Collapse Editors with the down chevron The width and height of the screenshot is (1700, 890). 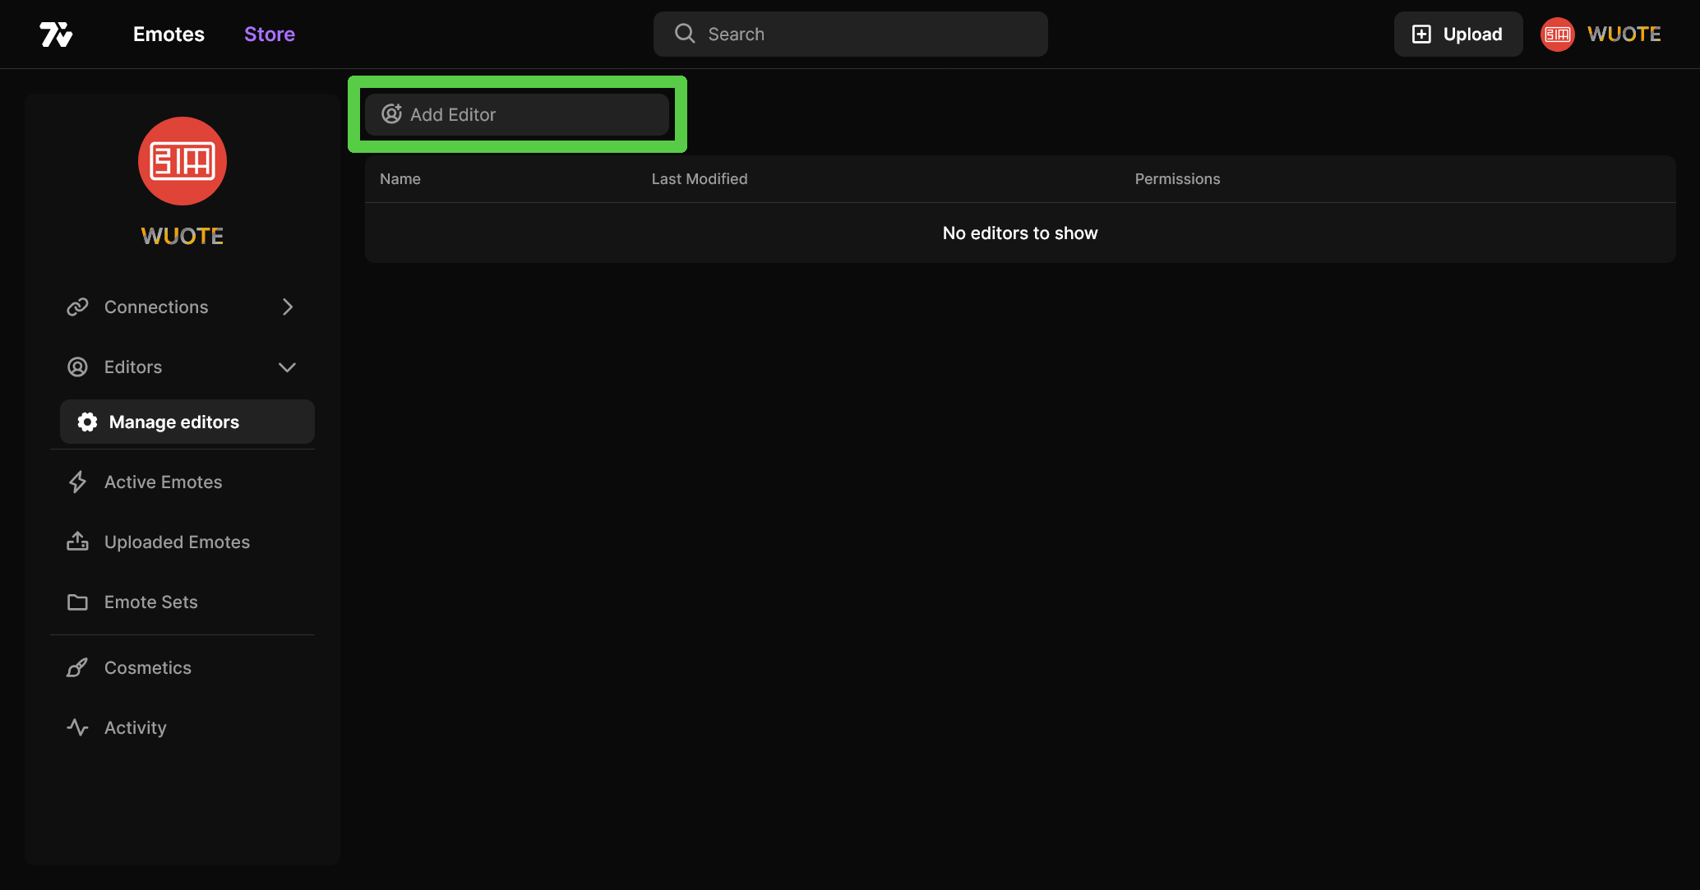tap(287, 367)
